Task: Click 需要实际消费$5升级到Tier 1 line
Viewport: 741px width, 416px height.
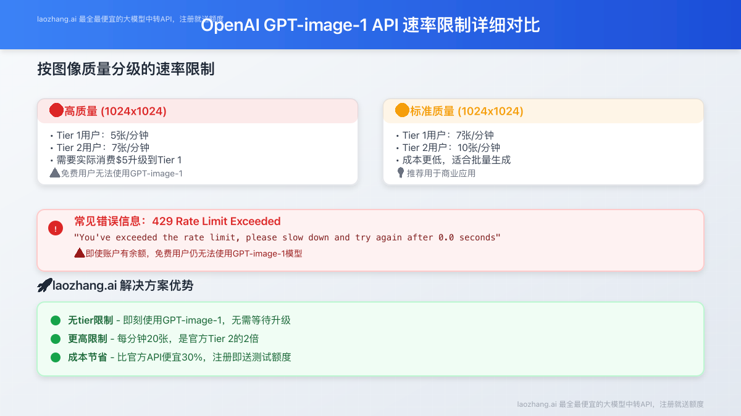Action: [x=115, y=160]
